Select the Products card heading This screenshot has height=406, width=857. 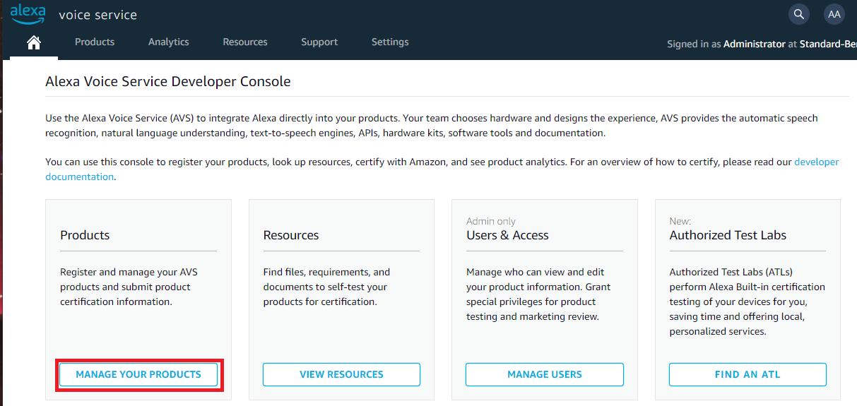85,235
